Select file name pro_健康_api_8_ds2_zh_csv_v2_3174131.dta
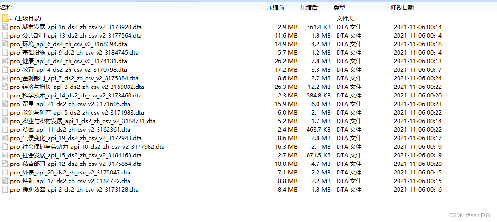497x222 pixels. (70, 61)
